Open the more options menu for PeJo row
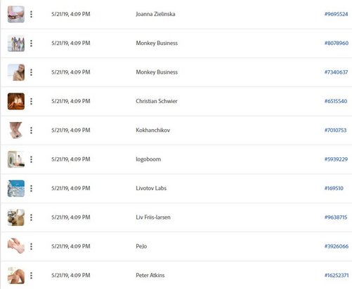The image size is (352, 289). click(x=31, y=246)
